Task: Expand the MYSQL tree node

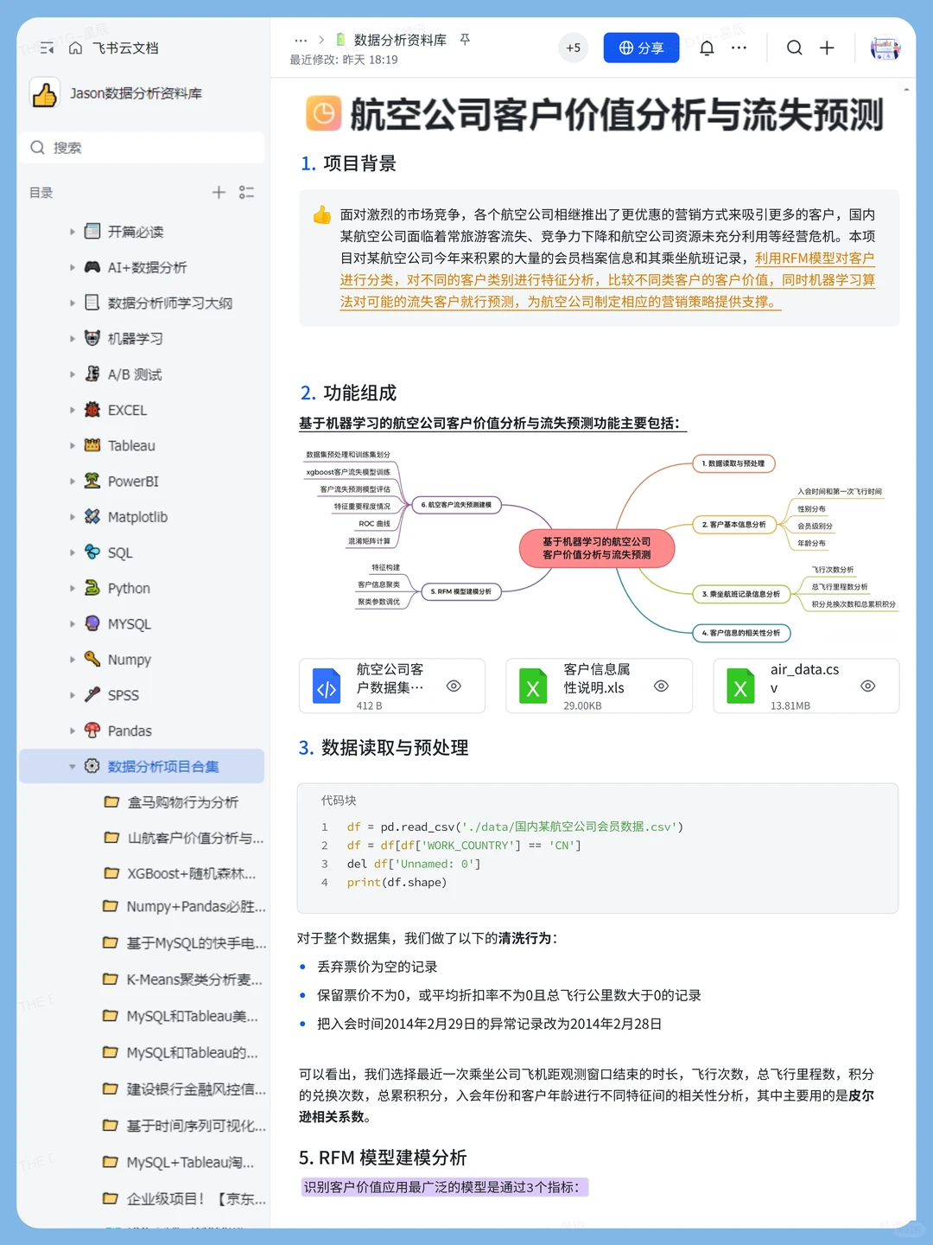Action: (x=73, y=623)
